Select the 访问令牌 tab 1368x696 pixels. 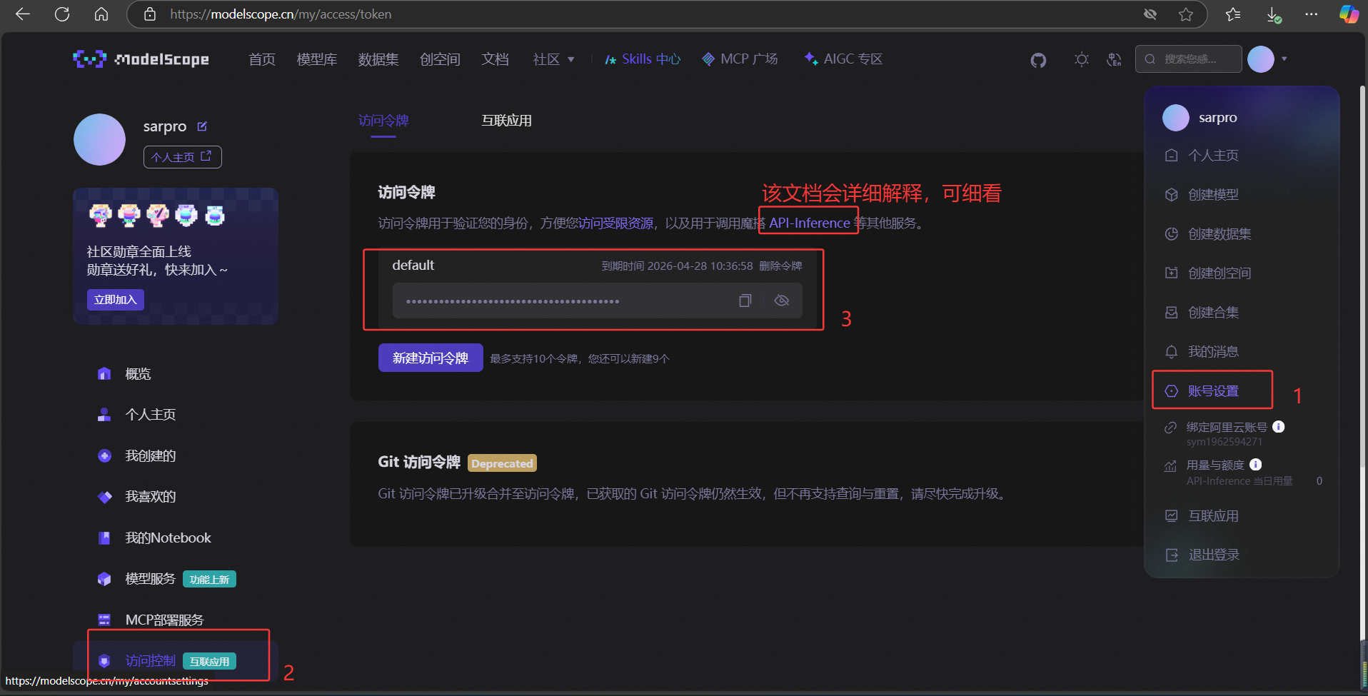[383, 121]
